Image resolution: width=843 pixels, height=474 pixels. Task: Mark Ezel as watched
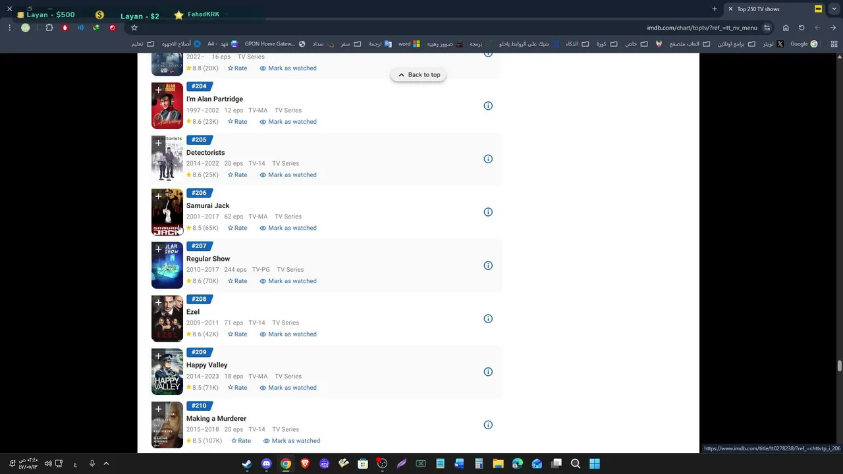(288, 334)
